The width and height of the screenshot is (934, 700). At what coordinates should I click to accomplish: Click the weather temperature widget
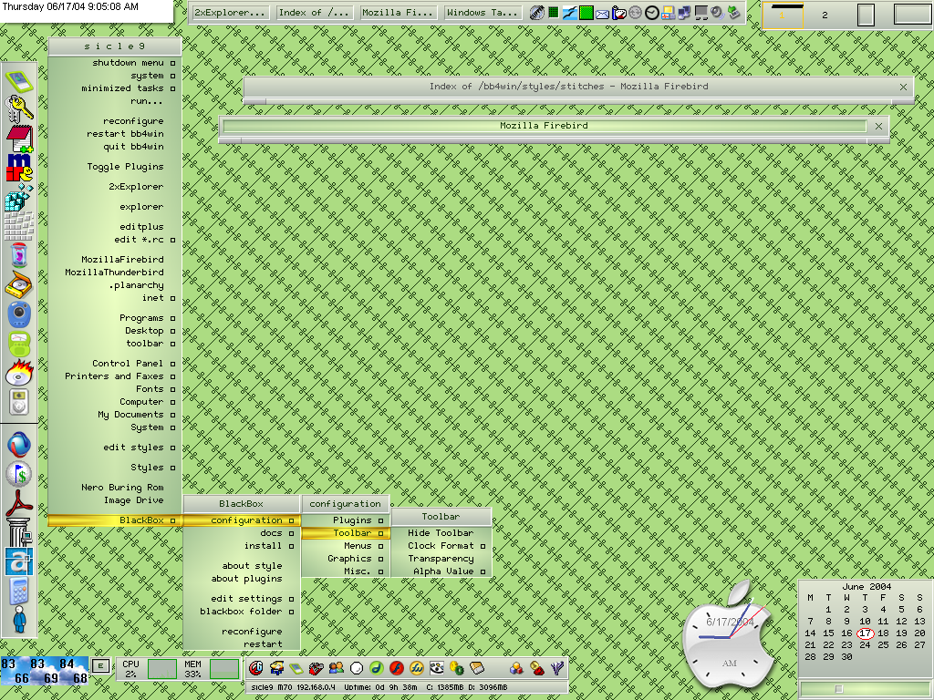coord(45,671)
